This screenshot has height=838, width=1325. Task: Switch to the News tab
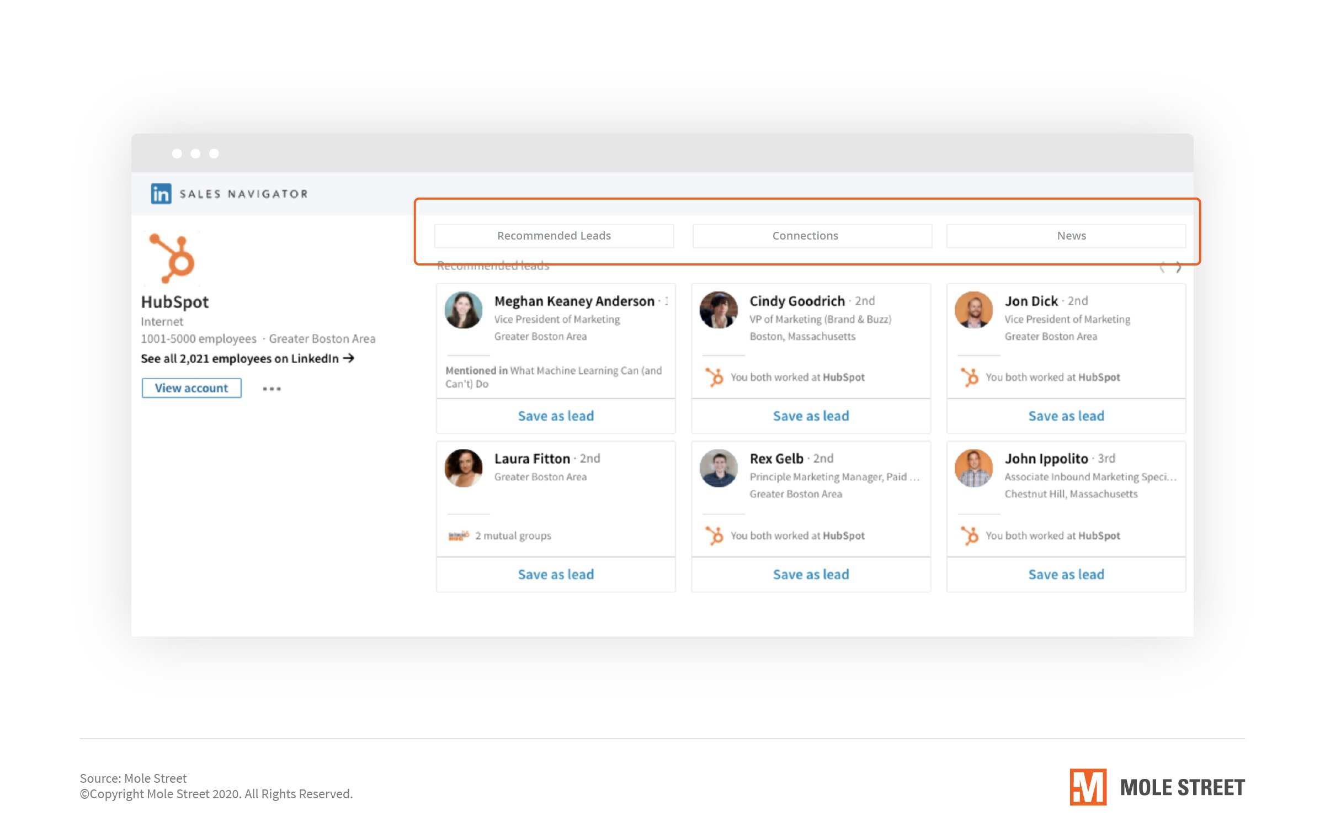(1066, 236)
